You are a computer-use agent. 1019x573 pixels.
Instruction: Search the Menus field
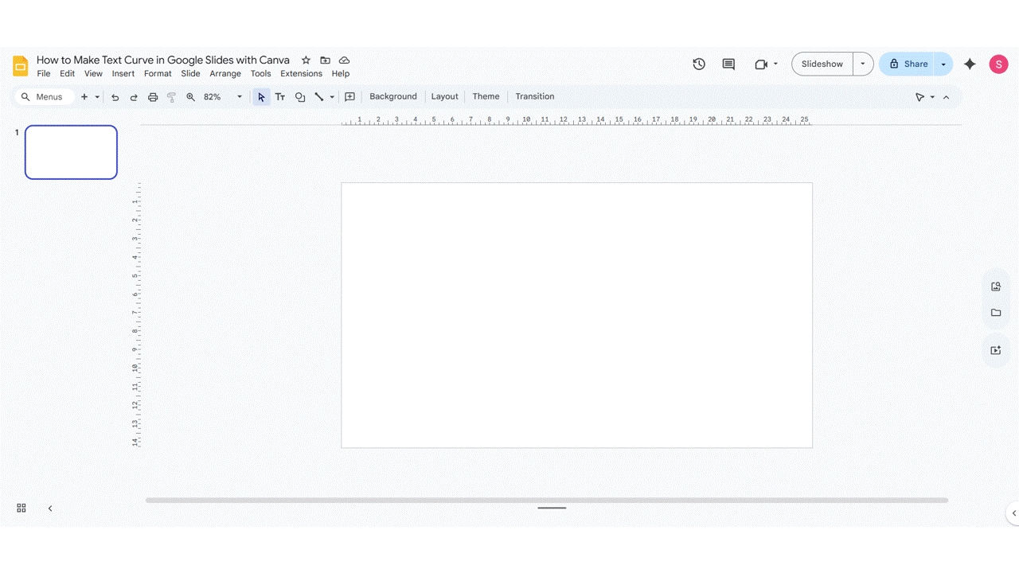[x=45, y=97]
